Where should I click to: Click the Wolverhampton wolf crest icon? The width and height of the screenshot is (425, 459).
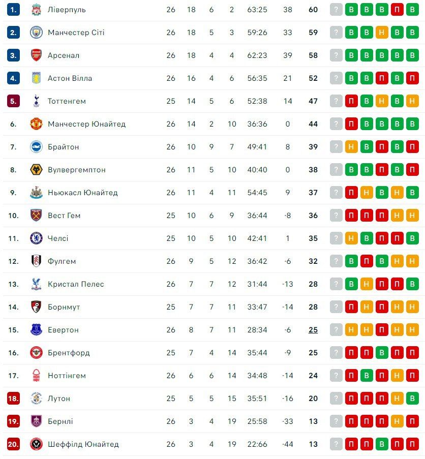(x=36, y=170)
